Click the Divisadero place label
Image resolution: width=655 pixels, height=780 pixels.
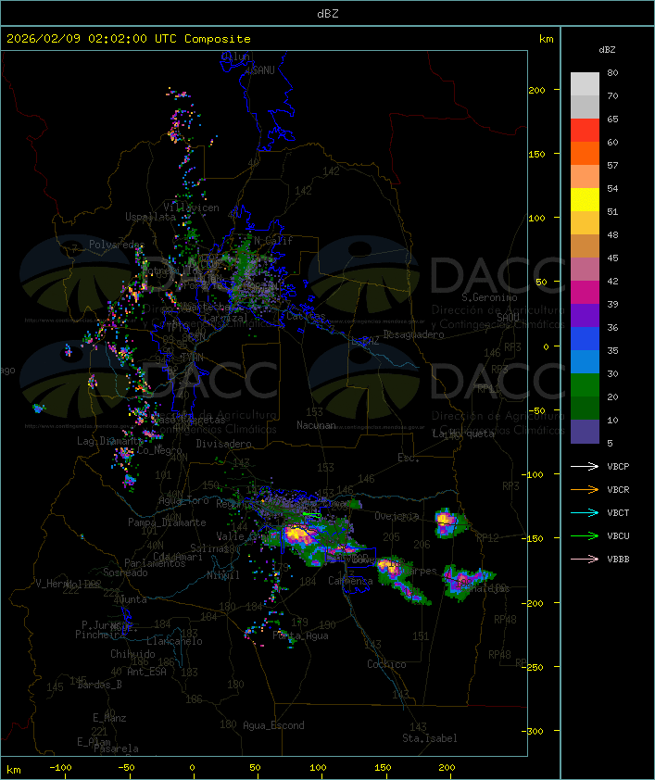pos(224,444)
